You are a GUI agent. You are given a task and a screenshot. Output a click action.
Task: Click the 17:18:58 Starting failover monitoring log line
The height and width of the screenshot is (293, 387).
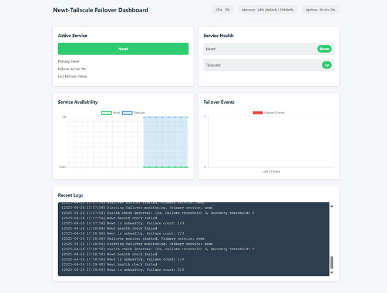click(137, 244)
